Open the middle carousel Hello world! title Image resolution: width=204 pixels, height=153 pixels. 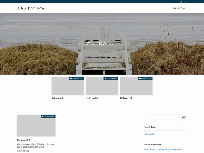tap(92, 98)
